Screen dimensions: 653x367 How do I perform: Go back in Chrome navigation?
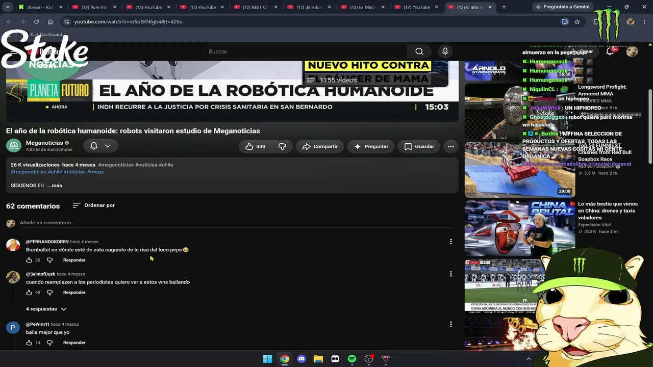(9, 22)
